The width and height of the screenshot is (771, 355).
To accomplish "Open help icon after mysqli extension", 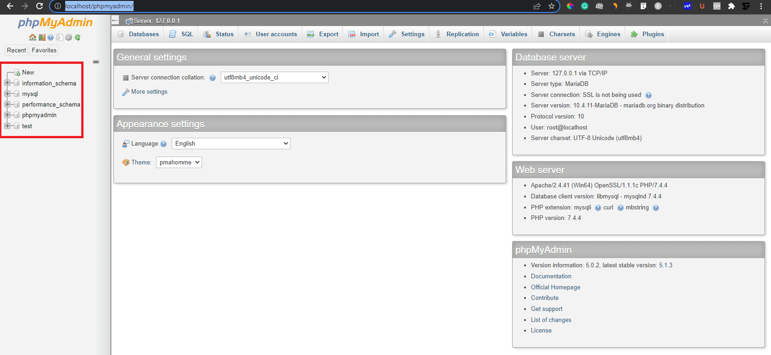I will click(598, 208).
